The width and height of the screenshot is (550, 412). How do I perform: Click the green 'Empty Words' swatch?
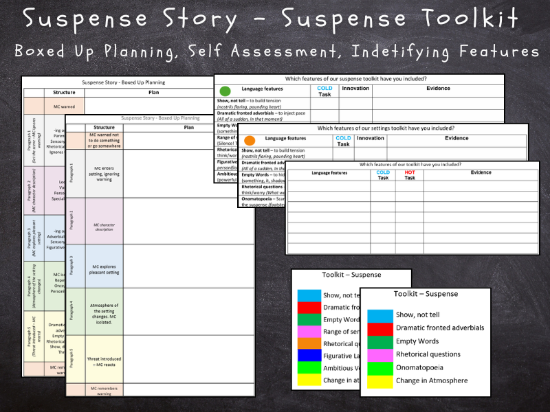click(379, 341)
